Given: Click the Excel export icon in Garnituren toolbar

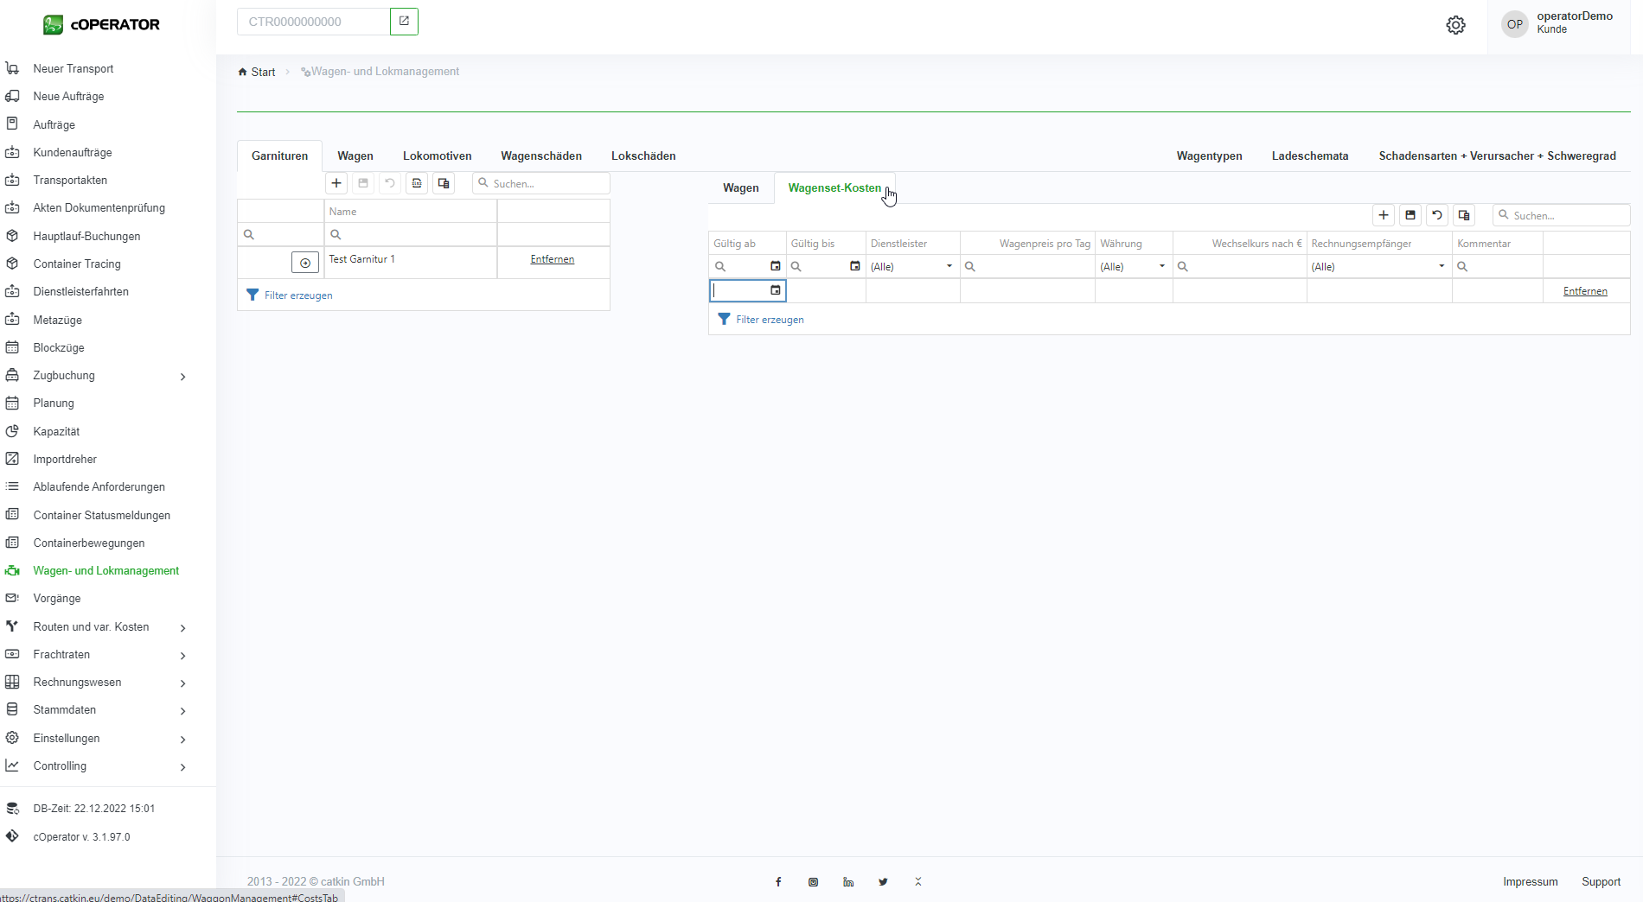Looking at the screenshot, I should tap(417, 183).
